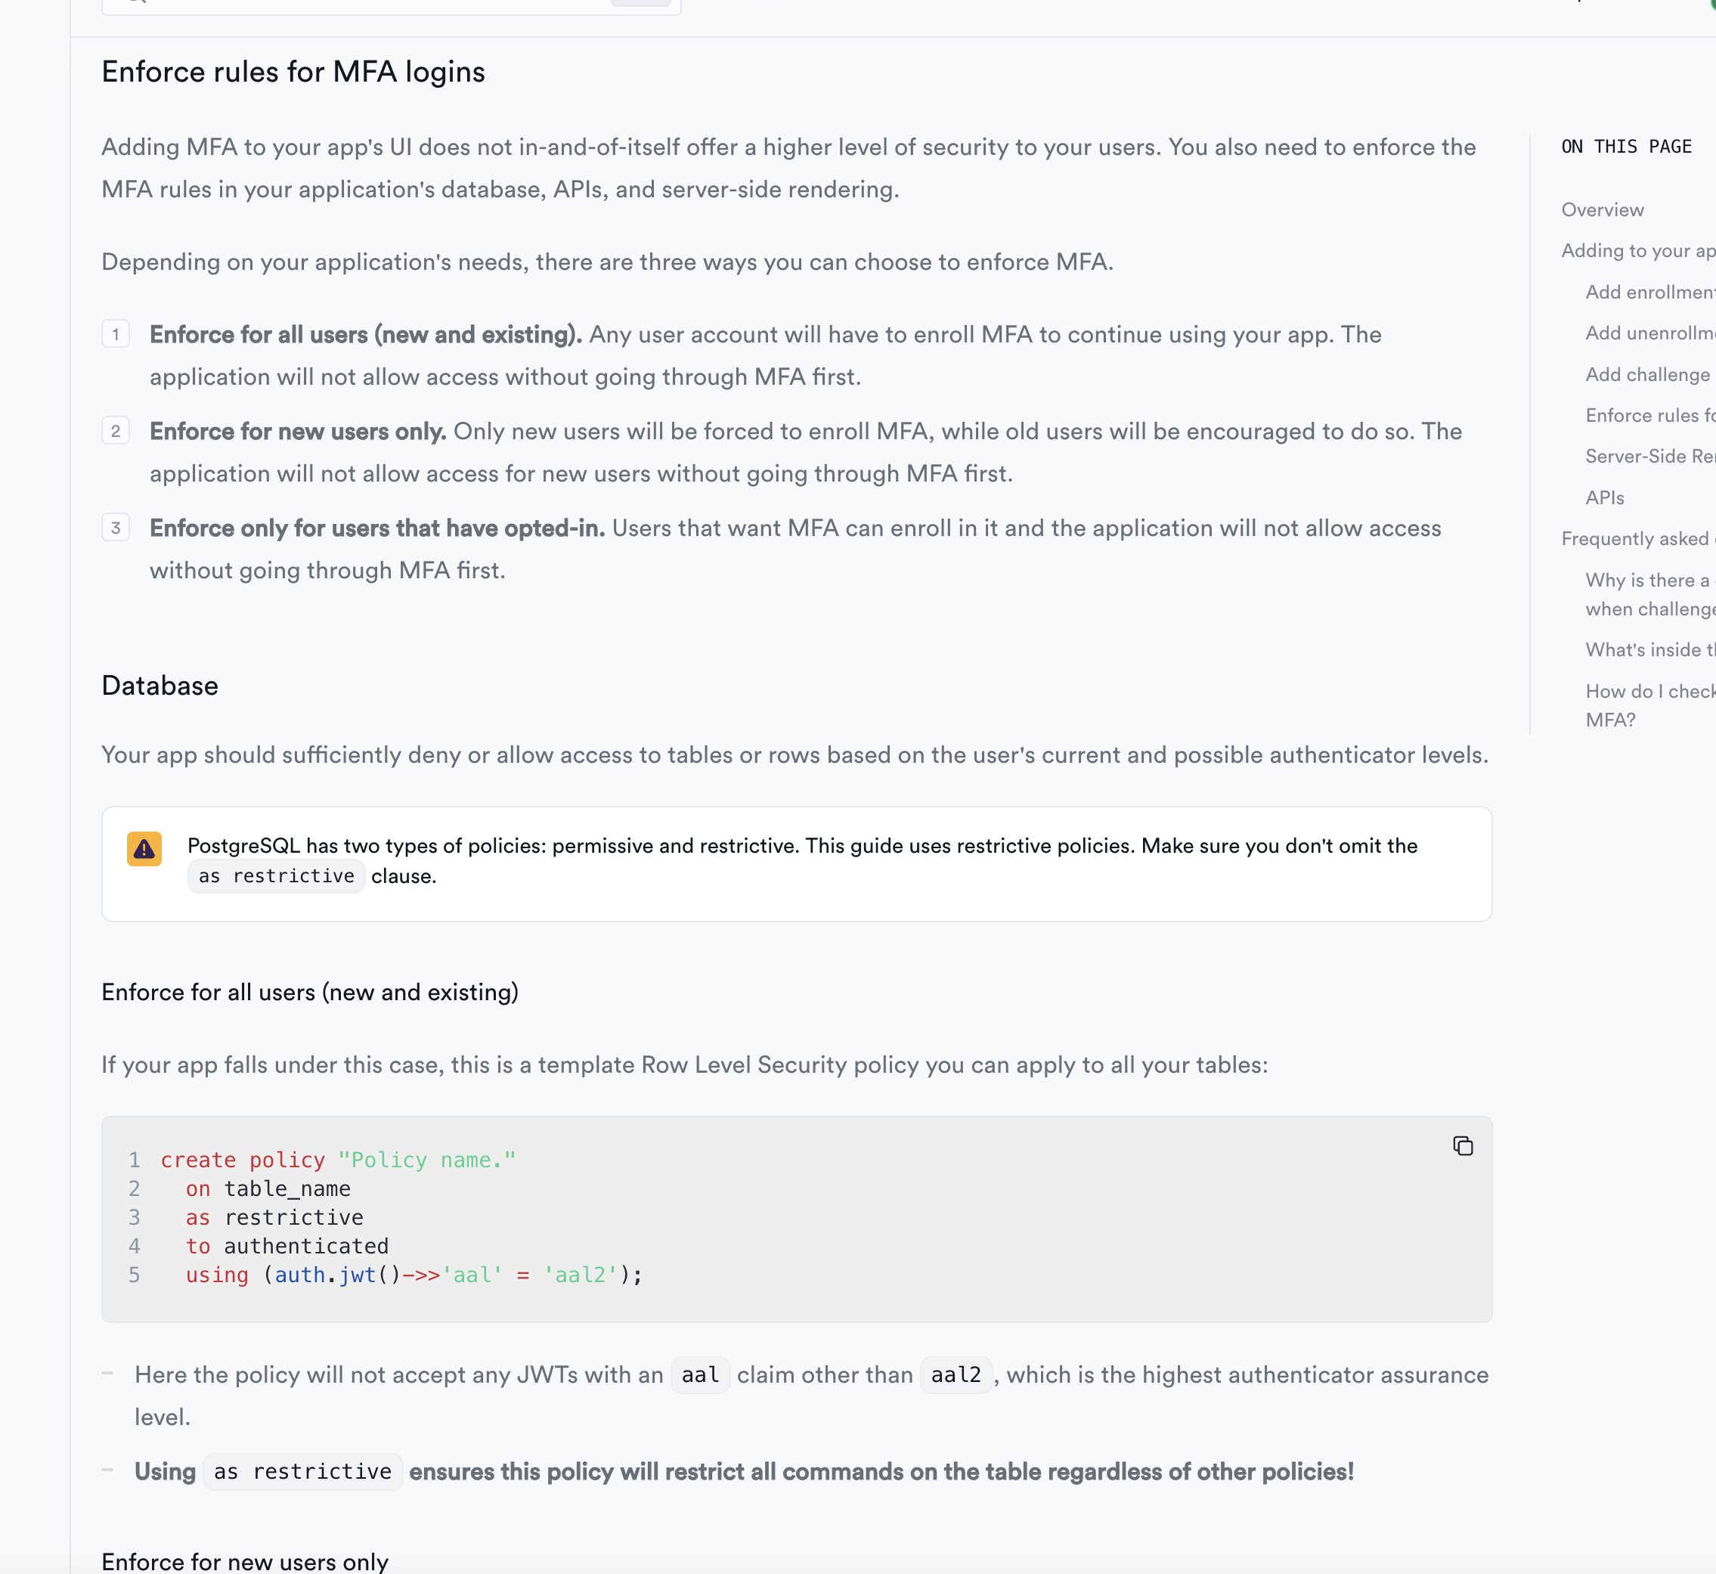Image resolution: width=1716 pixels, height=1574 pixels.
Task: Jump to Overview in page contents
Action: point(1602,209)
